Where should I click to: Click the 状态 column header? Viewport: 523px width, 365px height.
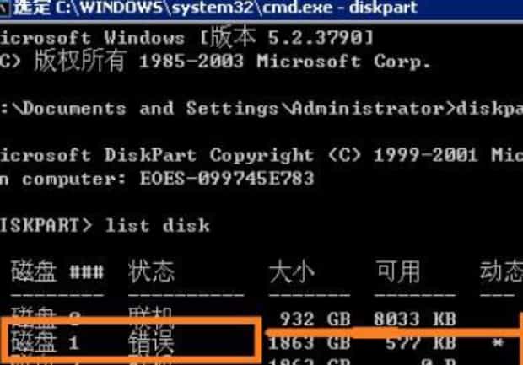[x=152, y=271]
